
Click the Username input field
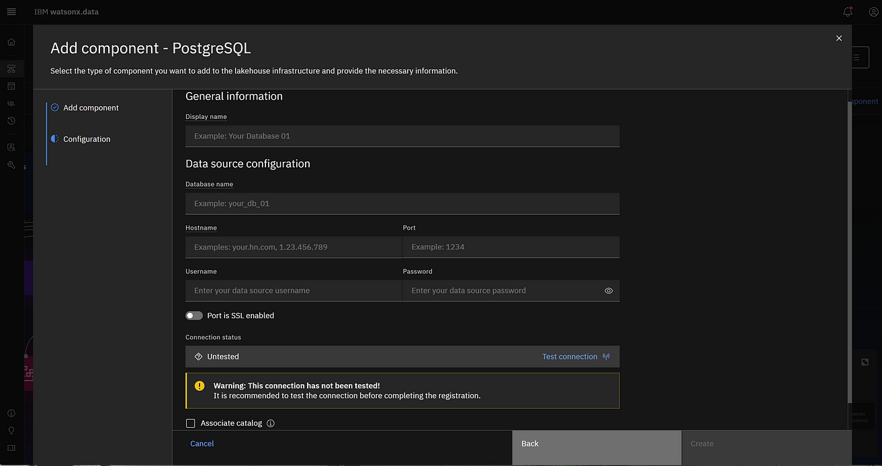294,291
